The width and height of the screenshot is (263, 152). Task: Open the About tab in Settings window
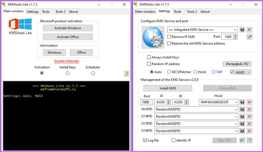tap(205, 12)
